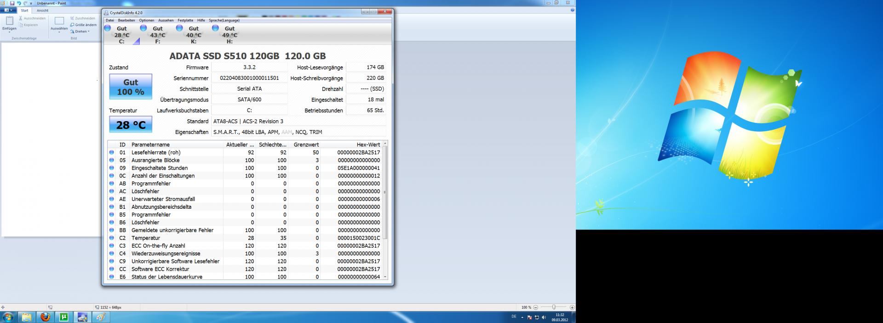Open the quick access toolbar customize dropdown in Paint
883x323 pixels.
tap(31, 3)
